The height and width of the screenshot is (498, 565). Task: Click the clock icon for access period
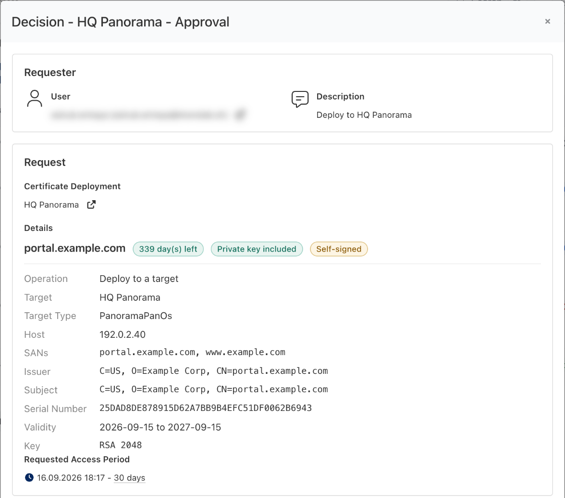[x=29, y=477]
